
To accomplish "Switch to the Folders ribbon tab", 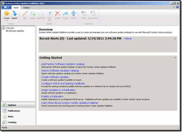I will point(26,8).
